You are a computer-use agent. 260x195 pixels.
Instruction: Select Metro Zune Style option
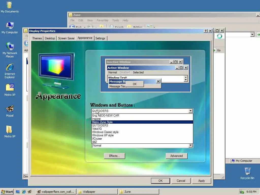click(x=142, y=122)
